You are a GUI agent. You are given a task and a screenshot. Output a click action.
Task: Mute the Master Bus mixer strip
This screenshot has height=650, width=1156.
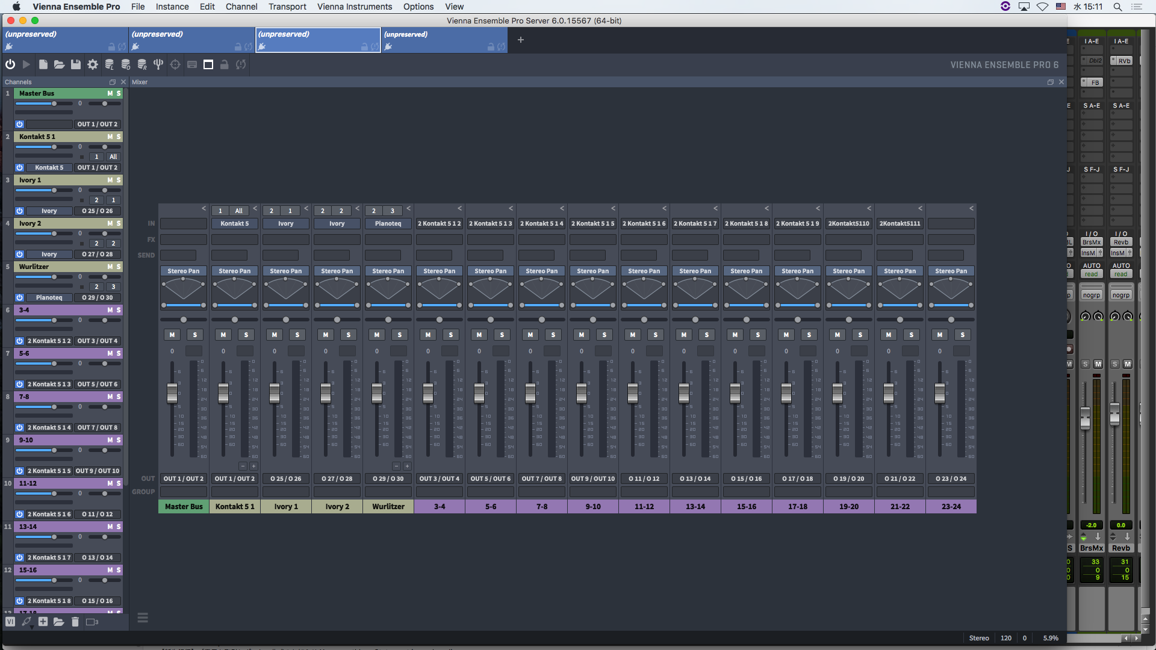(172, 335)
